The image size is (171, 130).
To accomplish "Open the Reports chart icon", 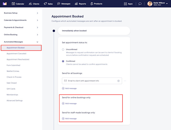I will pyautogui.click(x=76, y=4).
